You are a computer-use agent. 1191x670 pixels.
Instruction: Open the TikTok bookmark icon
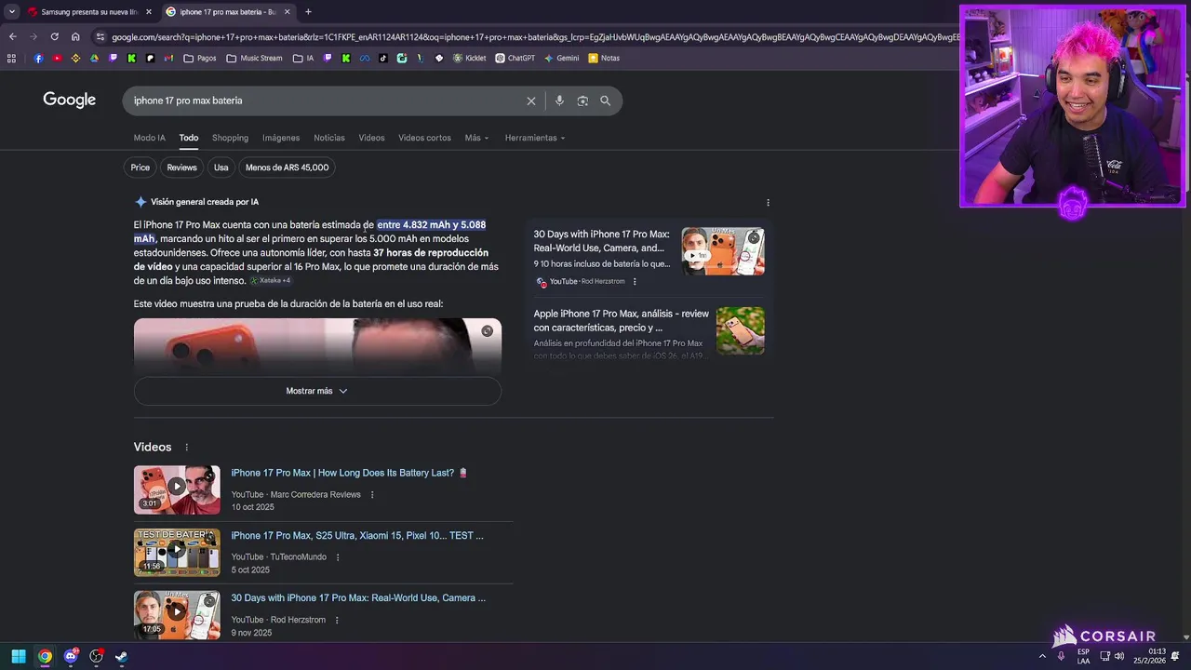383,58
